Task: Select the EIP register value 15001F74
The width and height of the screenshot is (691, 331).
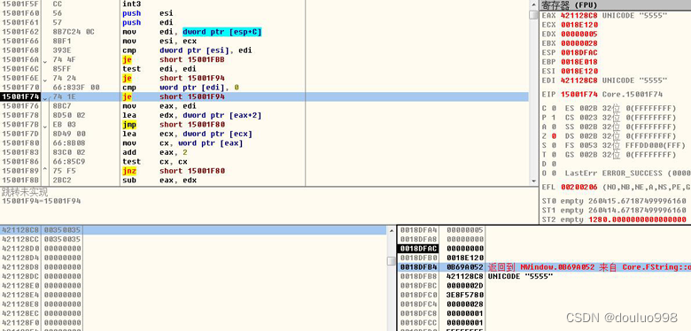Action: 579,94
